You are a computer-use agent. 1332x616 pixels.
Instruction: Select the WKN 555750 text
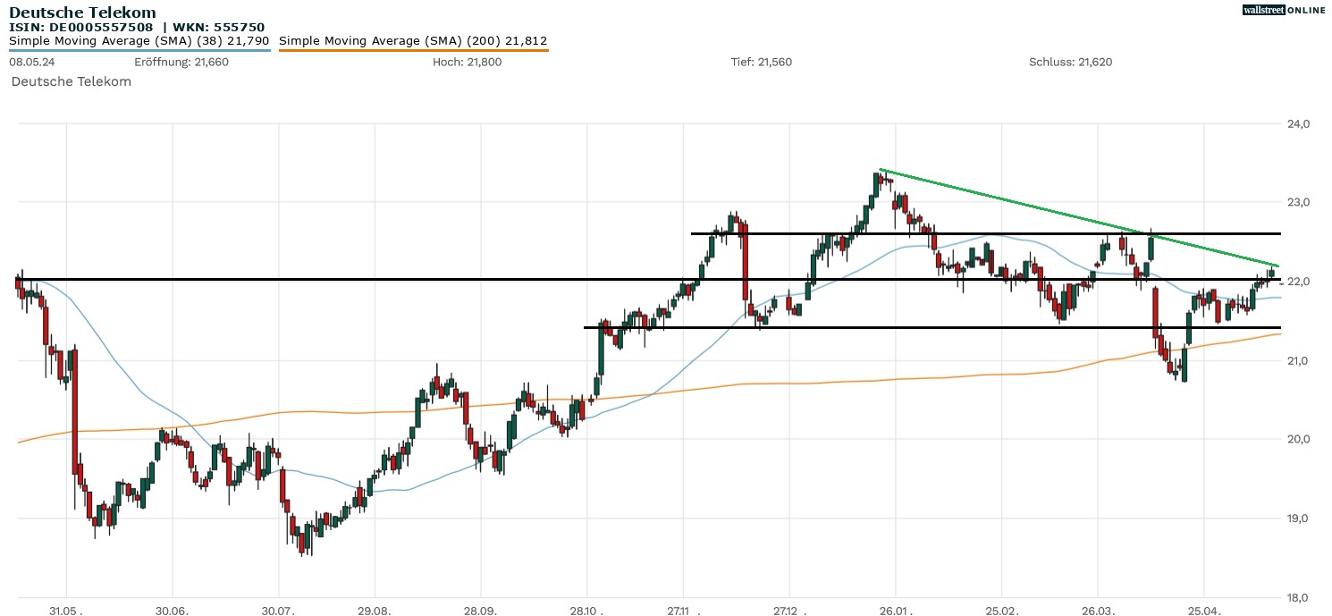click(x=220, y=28)
